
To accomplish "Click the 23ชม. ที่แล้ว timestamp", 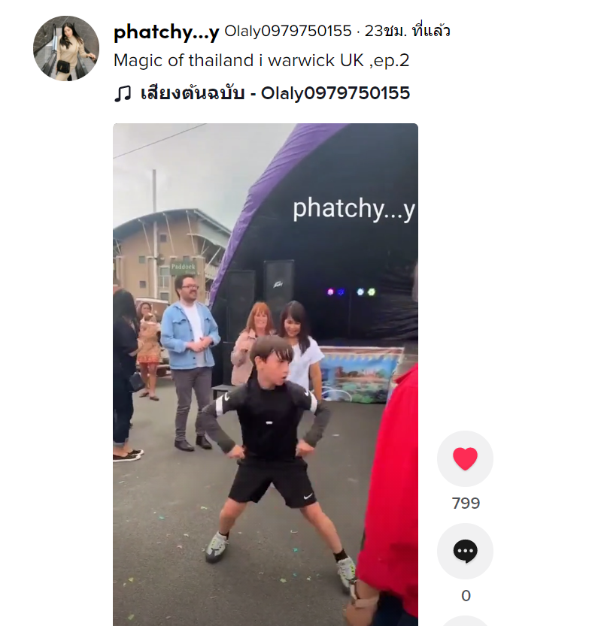I will pyautogui.click(x=407, y=31).
